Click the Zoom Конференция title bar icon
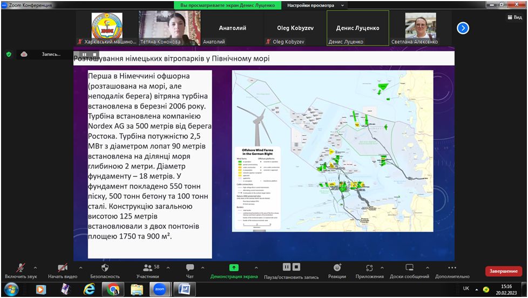This screenshot has width=528, height=298. 4,5
